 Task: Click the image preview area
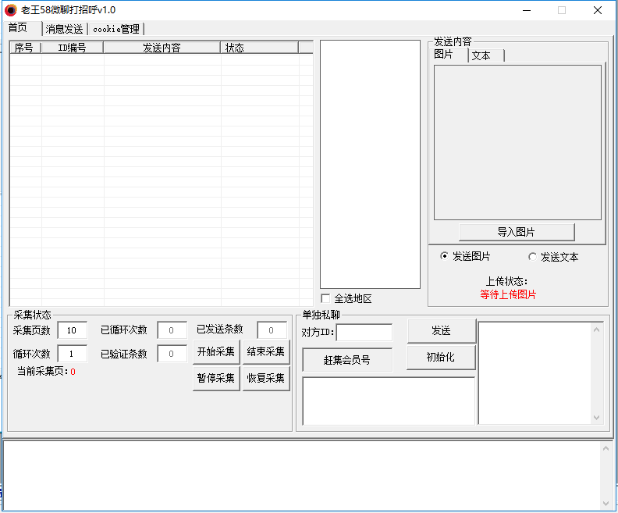pyautogui.click(x=517, y=142)
